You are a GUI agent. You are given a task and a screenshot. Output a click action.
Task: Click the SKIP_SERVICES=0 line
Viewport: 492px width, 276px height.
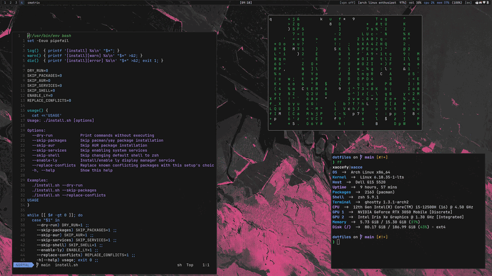coord(44,86)
